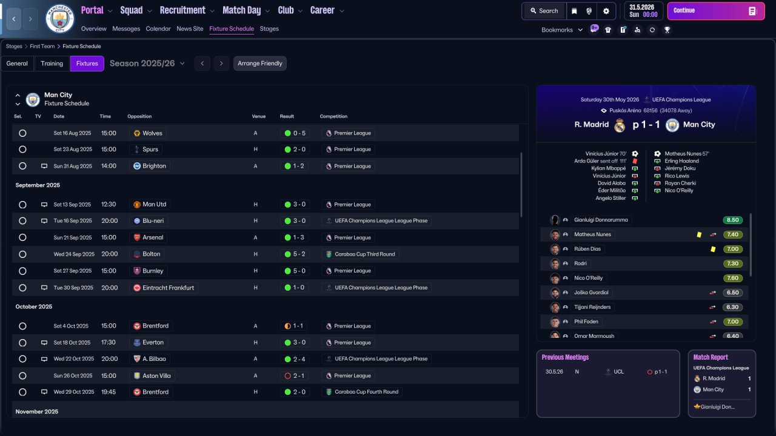Click the Real Madrid crest in match header
This screenshot has width=776, height=436.
tap(620, 125)
